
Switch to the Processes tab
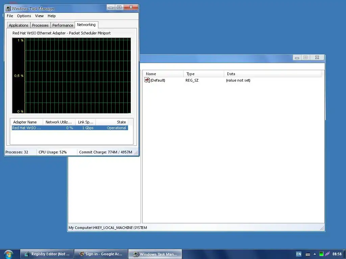(x=40, y=25)
